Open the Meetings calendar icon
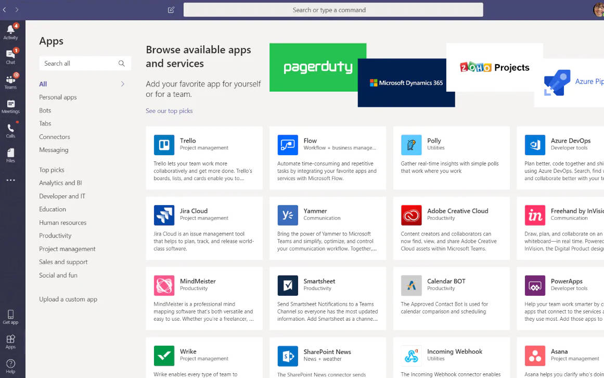The width and height of the screenshot is (604, 378). click(10, 106)
